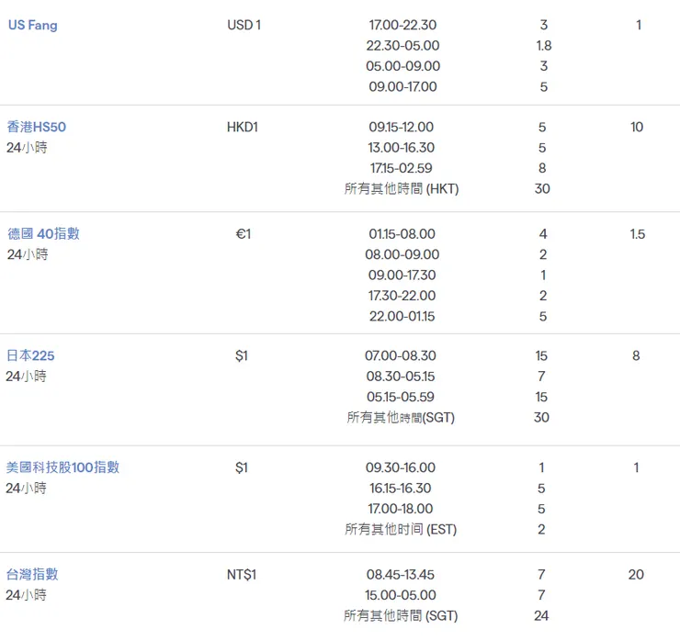Select the 日本225 index link

[x=30, y=355]
